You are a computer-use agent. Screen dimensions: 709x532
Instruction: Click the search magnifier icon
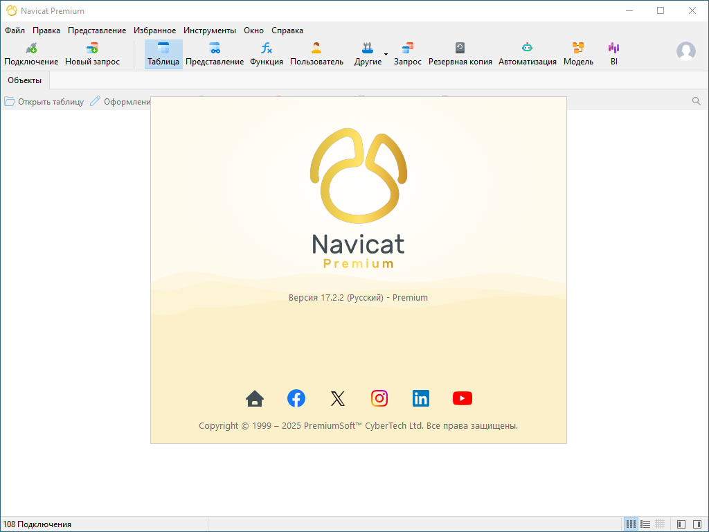[697, 101]
